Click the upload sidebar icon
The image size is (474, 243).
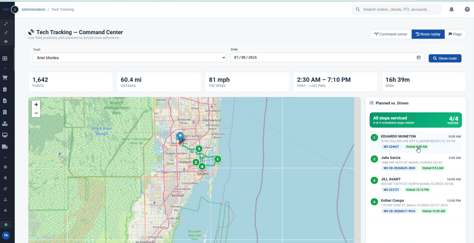click(x=5, y=200)
